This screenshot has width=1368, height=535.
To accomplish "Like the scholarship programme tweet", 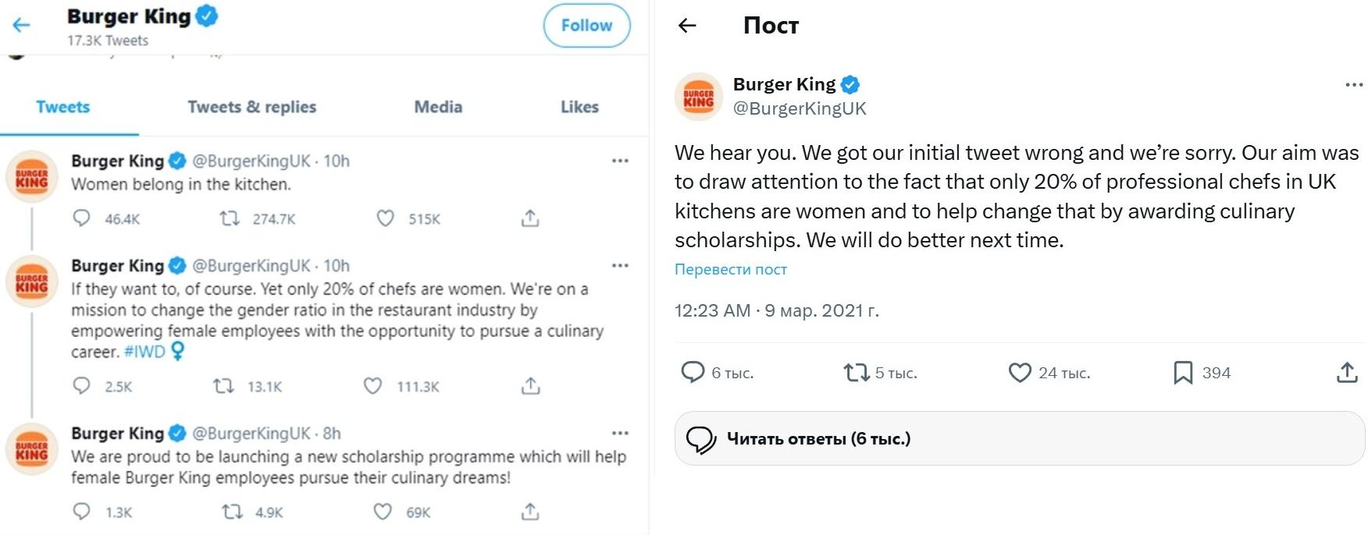I will (x=383, y=512).
